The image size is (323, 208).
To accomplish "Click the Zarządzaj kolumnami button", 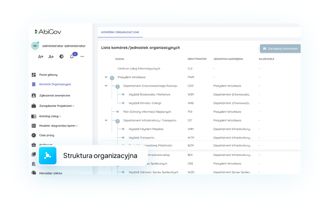I will [x=280, y=49].
